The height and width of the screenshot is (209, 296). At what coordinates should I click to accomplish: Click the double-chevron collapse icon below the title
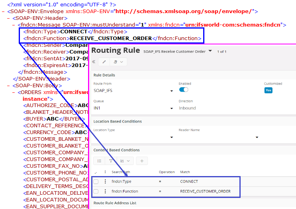click(94, 62)
